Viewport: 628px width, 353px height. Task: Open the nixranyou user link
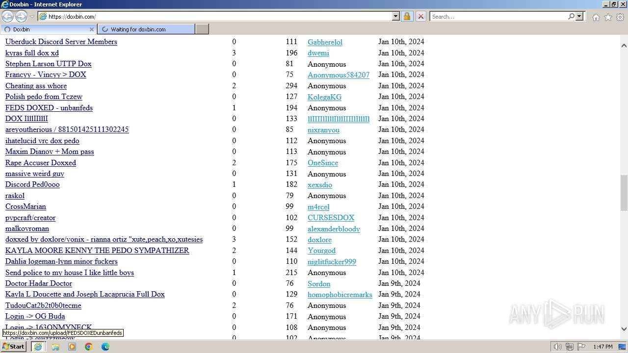coord(323,130)
